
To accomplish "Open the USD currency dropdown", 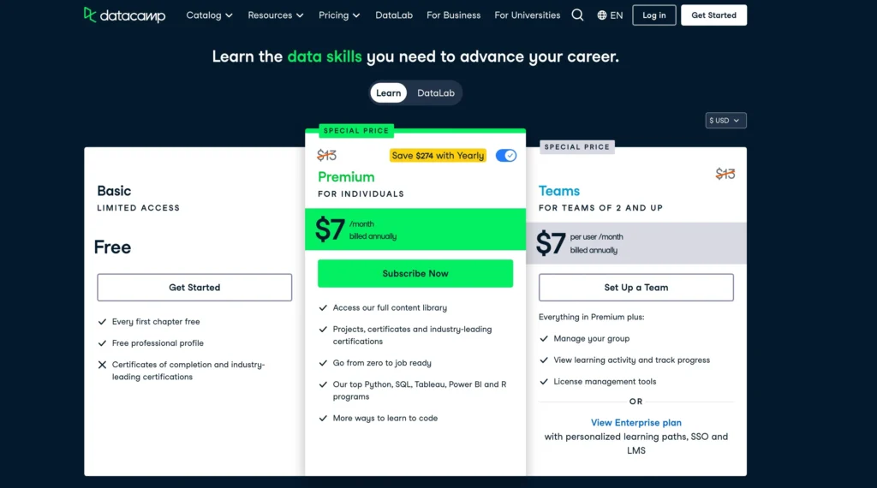I will pyautogui.click(x=725, y=120).
